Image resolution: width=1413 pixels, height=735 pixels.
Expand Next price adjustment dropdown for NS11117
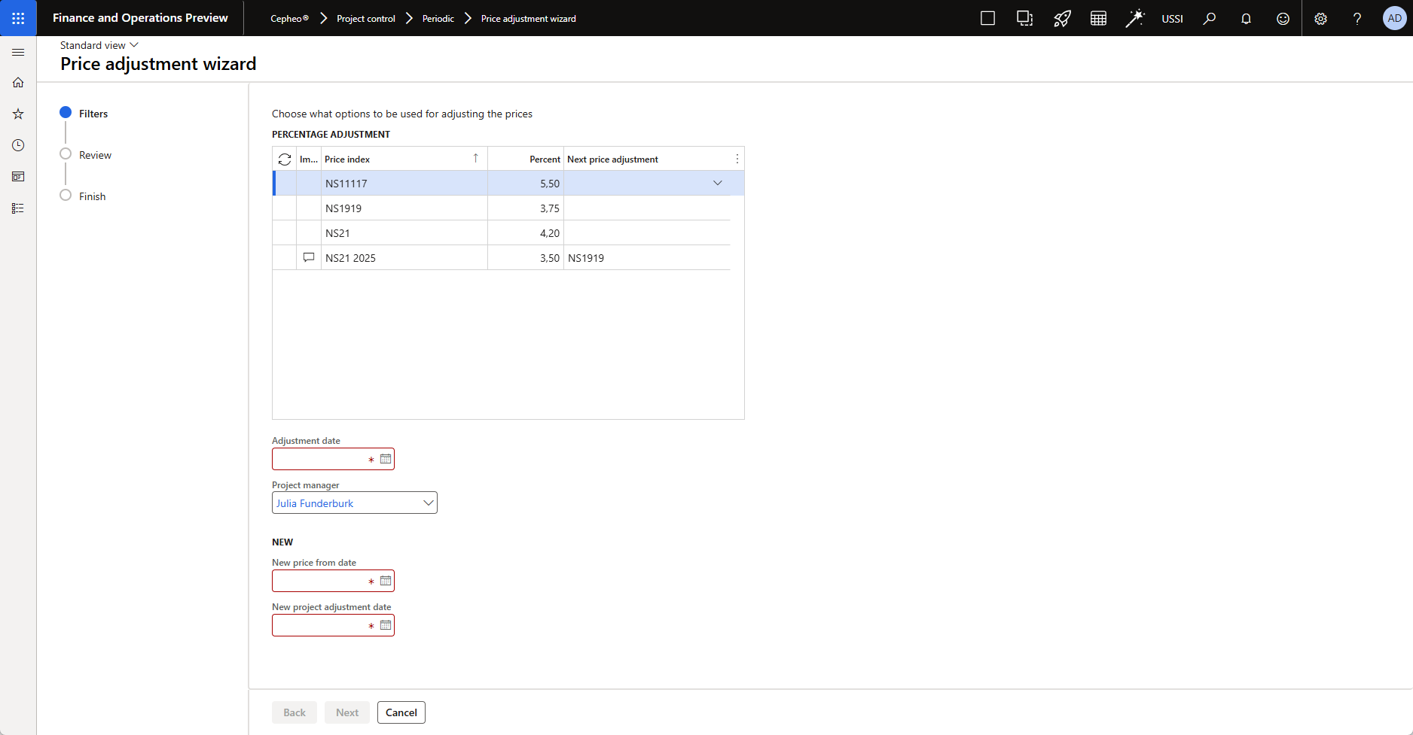point(717,184)
